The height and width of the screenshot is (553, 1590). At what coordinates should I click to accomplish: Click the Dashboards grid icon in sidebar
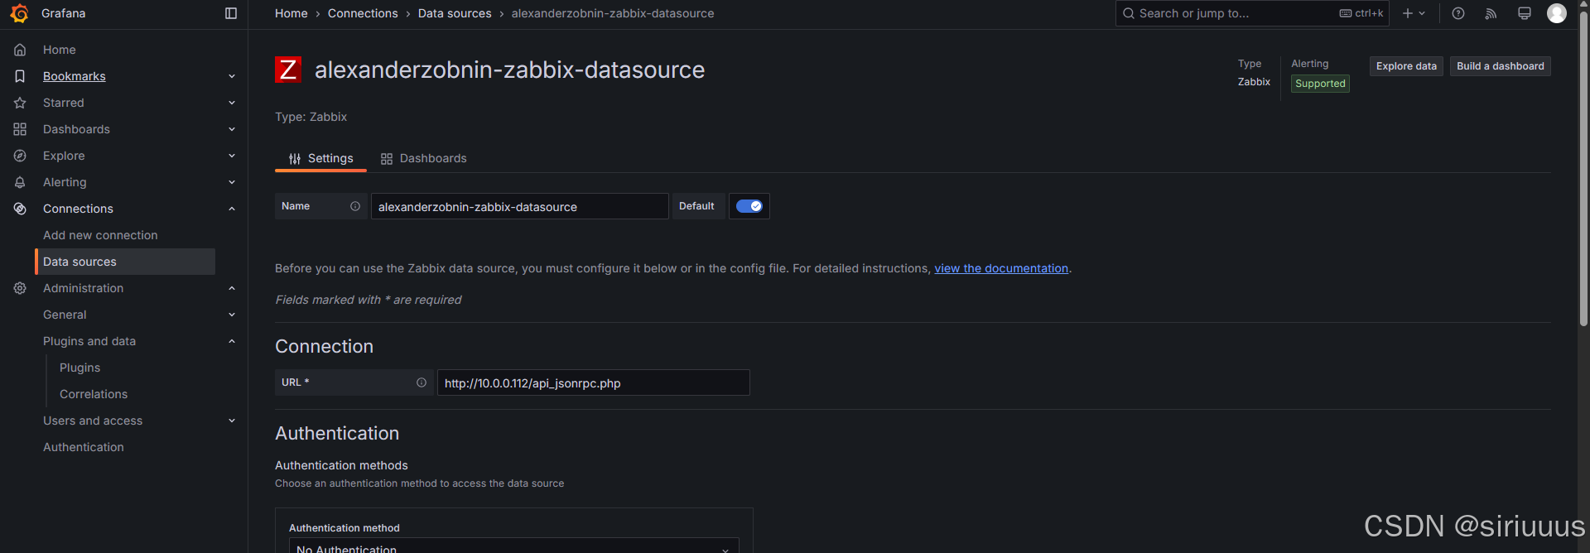(20, 129)
